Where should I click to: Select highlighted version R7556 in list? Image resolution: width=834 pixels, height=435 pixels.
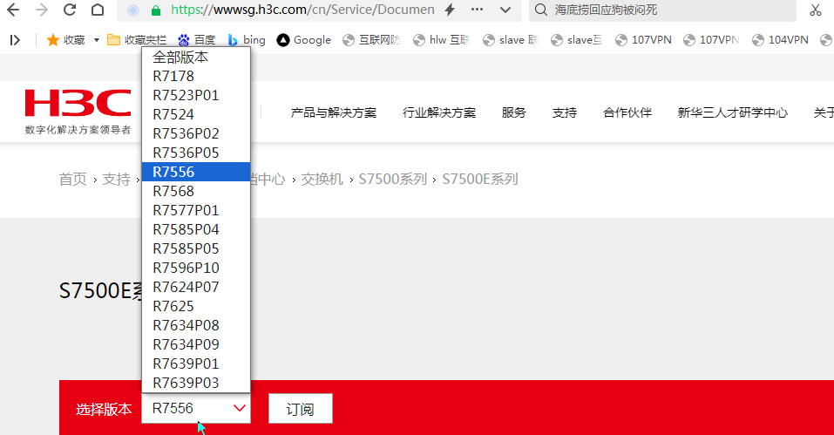tap(196, 172)
